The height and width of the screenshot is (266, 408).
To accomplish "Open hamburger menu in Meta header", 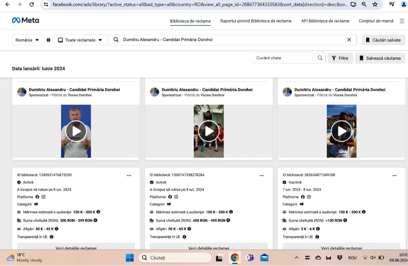I will tap(402, 21).
